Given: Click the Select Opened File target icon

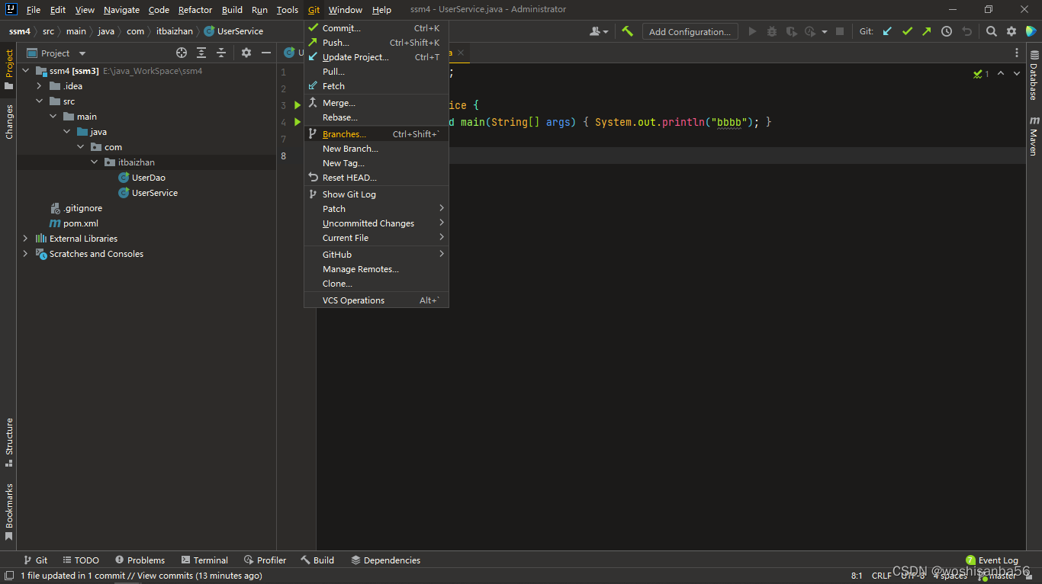Looking at the screenshot, I should click(182, 53).
